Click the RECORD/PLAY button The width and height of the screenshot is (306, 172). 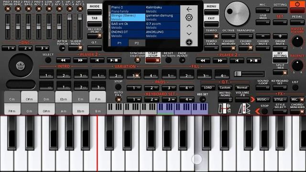coord(95,36)
